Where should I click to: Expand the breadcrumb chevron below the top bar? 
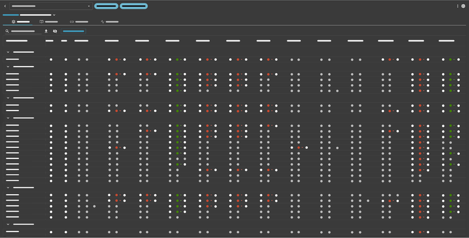click(x=54, y=15)
